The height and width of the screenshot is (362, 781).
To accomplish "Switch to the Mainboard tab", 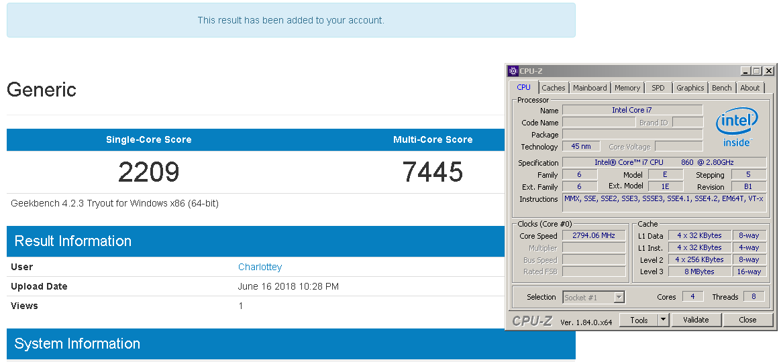I will click(590, 88).
